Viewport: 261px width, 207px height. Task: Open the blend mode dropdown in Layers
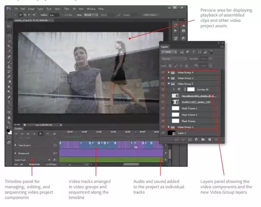(174, 59)
